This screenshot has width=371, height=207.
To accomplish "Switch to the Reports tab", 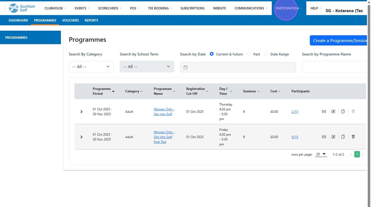I will click(x=91, y=20).
